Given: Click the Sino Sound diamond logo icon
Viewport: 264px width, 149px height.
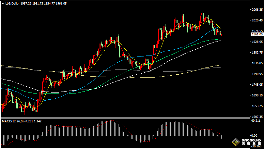Looking at the screenshot, I should coord(236,142).
